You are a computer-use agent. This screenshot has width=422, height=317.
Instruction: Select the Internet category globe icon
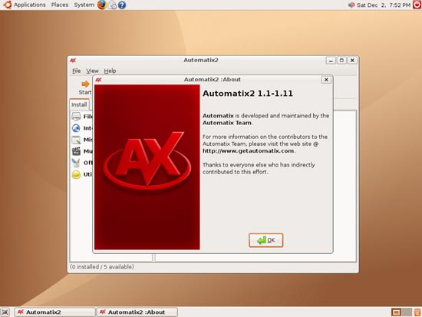76,128
